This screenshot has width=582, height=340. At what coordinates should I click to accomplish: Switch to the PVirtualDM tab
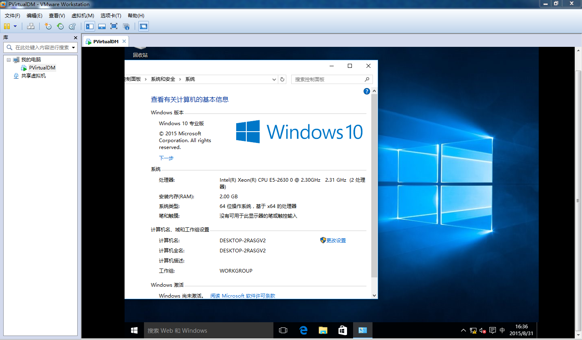point(106,42)
